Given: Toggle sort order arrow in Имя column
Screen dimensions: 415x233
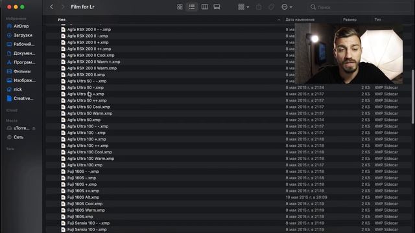Looking at the screenshot, I should coord(279,20).
